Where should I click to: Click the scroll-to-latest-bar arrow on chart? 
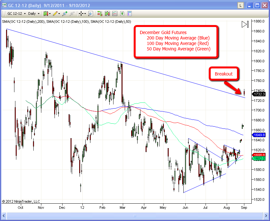click(245, 24)
